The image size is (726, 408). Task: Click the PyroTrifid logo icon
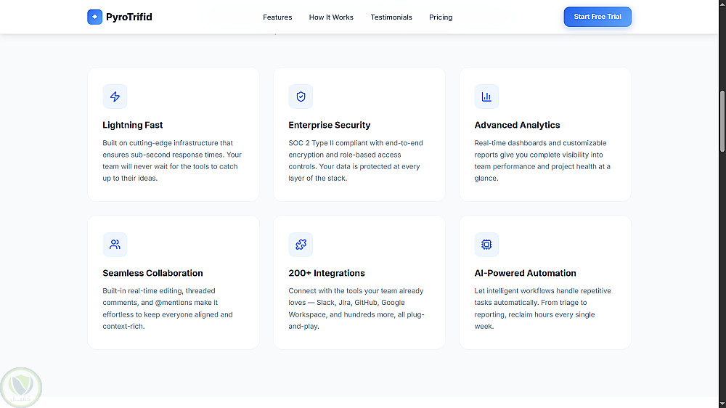(95, 17)
